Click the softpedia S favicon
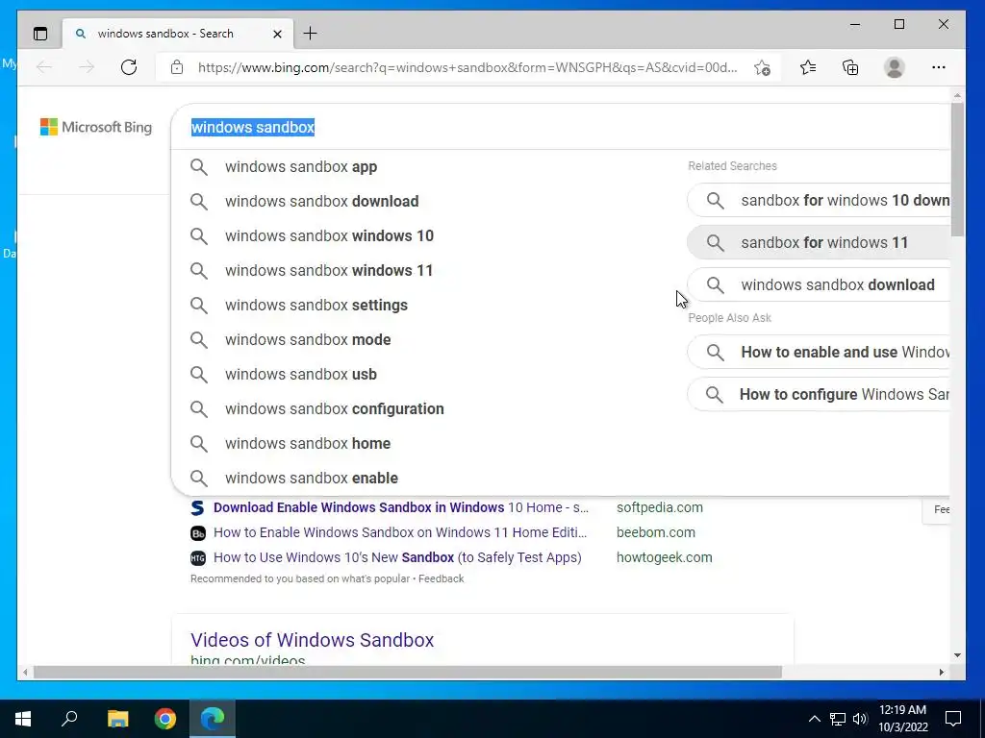Image resolution: width=985 pixels, height=738 pixels. pyautogui.click(x=198, y=507)
